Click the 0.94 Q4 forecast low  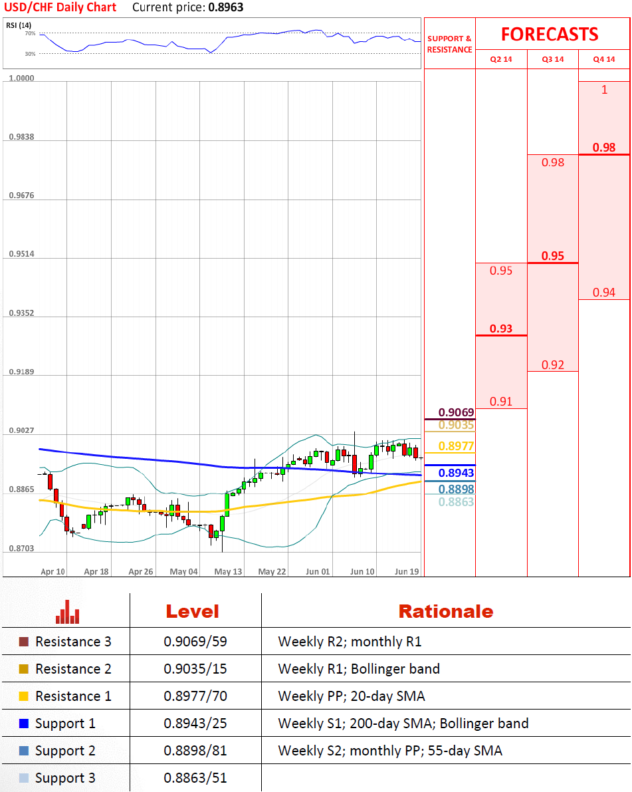click(x=604, y=293)
